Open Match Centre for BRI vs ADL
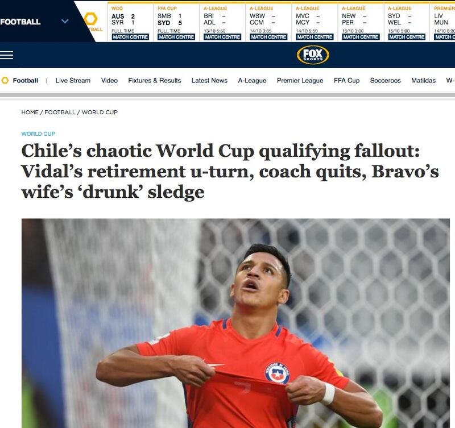Viewport: 455px width, 428px height. pyautogui.click(x=222, y=37)
